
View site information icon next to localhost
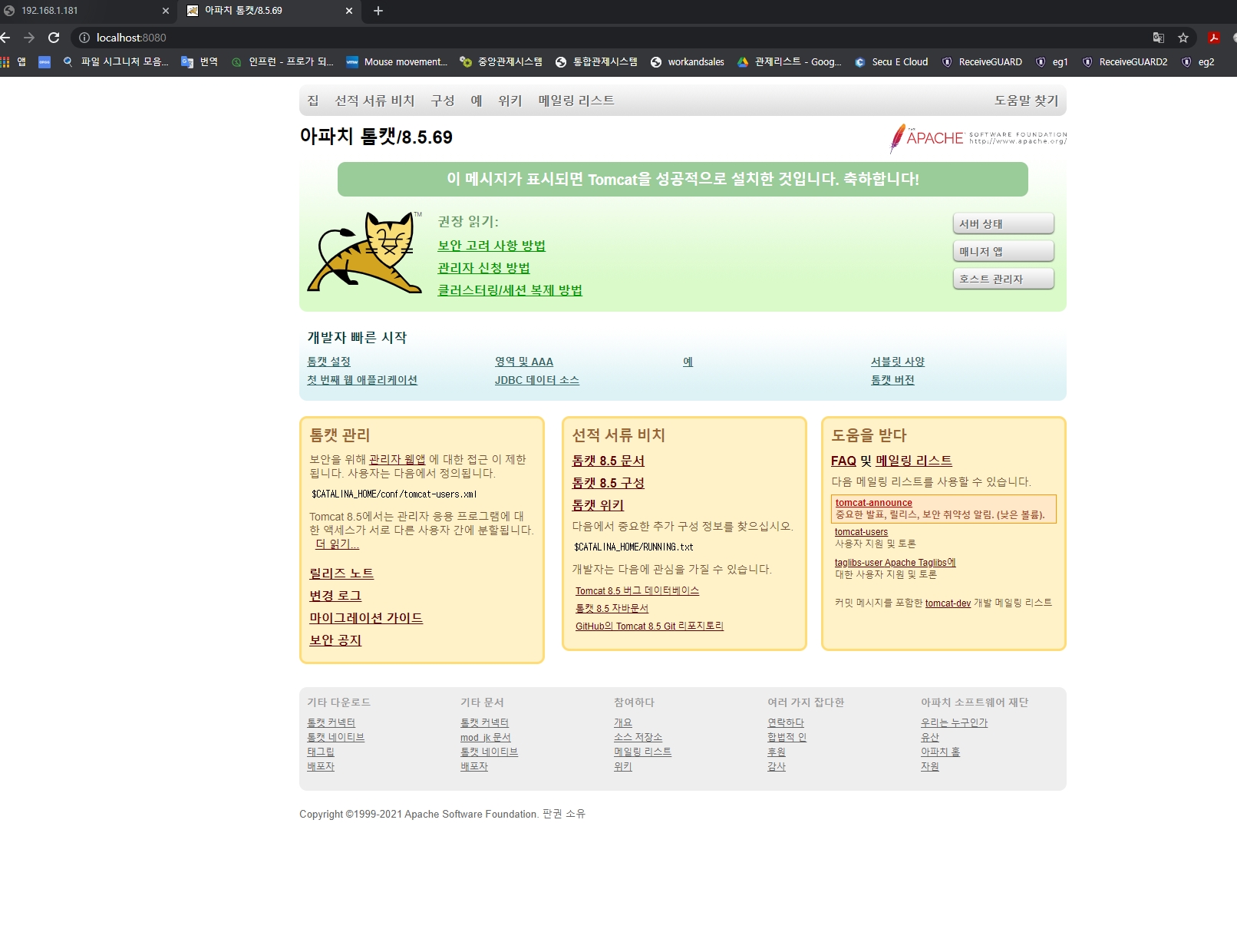pyautogui.click(x=84, y=38)
